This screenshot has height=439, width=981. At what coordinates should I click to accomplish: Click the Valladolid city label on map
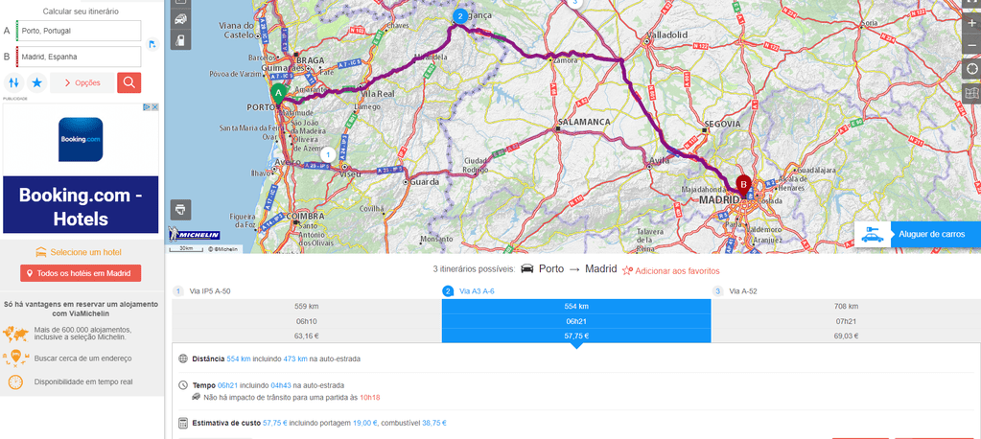667,35
